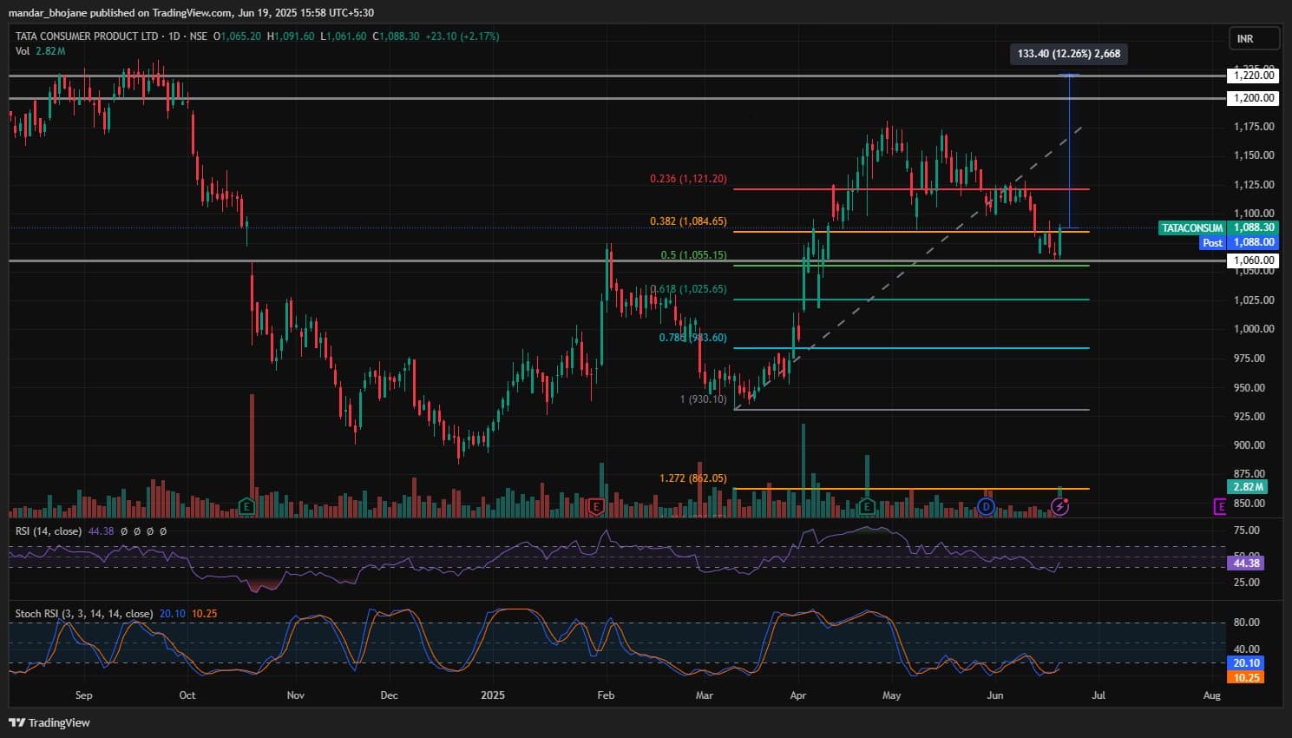
Task: Click the 1,175.00 price axis label
Action: click(x=1254, y=127)
